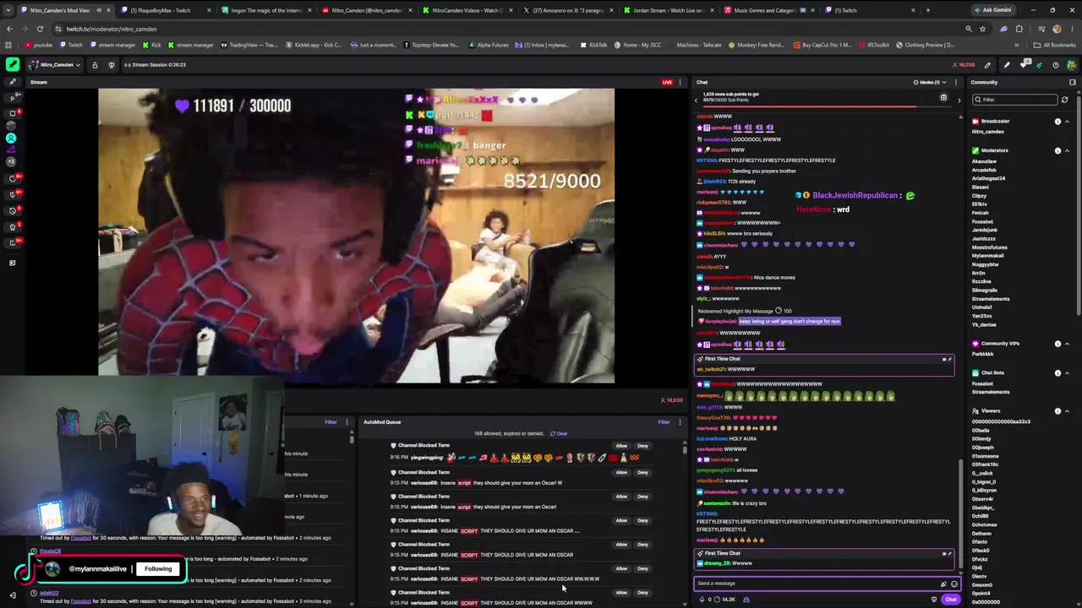Collapse the Viewers group
Viewport: 1082px width, 608px height.
pyautogui.click(x=1067, y=411)
